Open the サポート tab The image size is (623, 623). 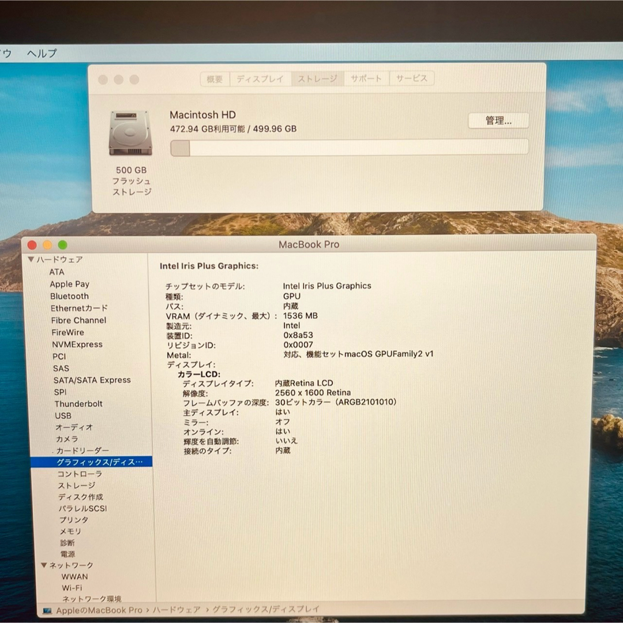366,78
